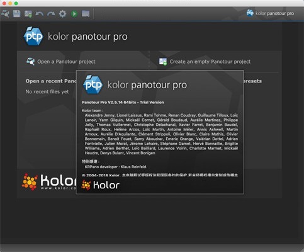The height and width of the screenshot is (252, 304).
Task: Close the window with the red button
Action: (x=4, y=3)
